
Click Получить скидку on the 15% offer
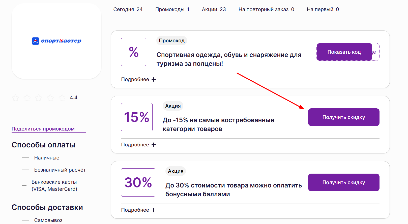343,117
